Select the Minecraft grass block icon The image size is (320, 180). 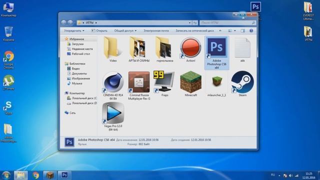[190, 82]
